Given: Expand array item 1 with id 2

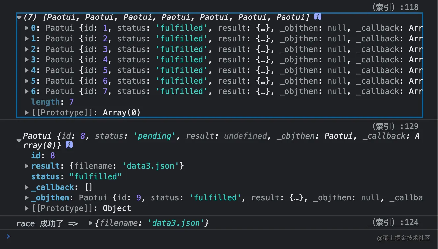Looking at the screenshot, I should (27, 39).
